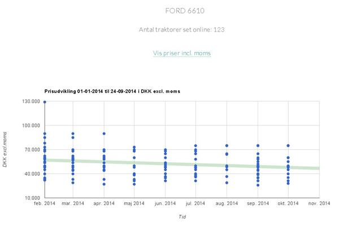Click the 130.000 data point in feb. 2014
The height and width of the screenshot is (226, 339).
45,102
